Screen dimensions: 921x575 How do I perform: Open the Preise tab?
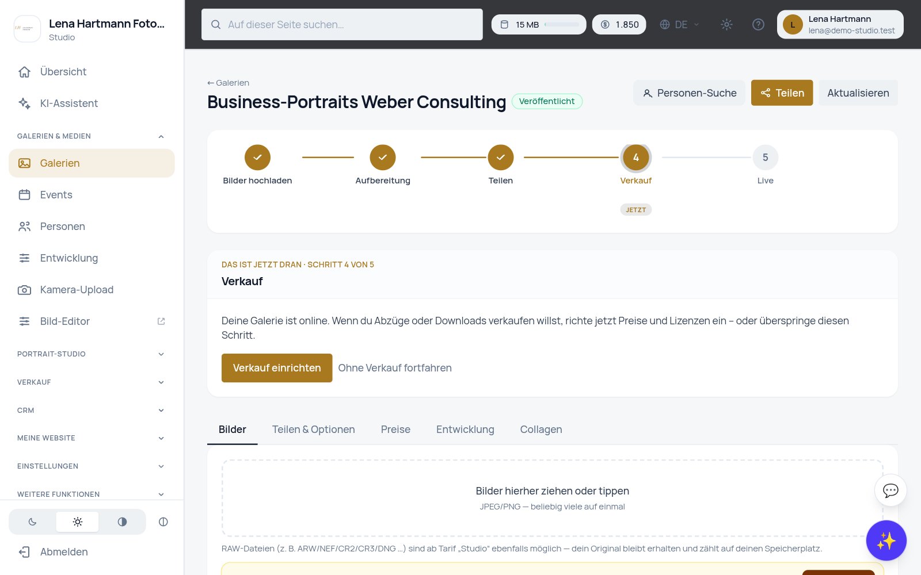pos(395,430)
